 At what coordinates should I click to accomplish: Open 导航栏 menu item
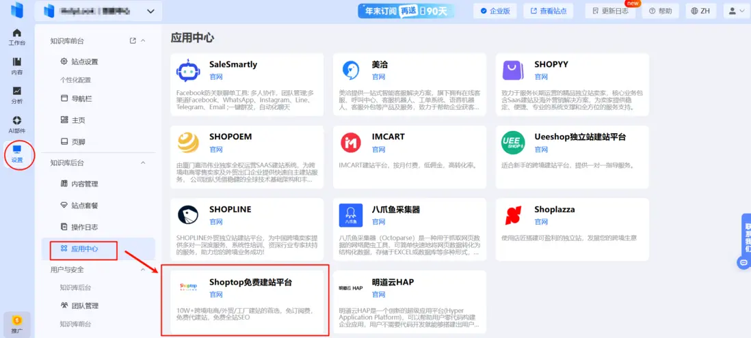pyautogui.click(x=76, y=99)
